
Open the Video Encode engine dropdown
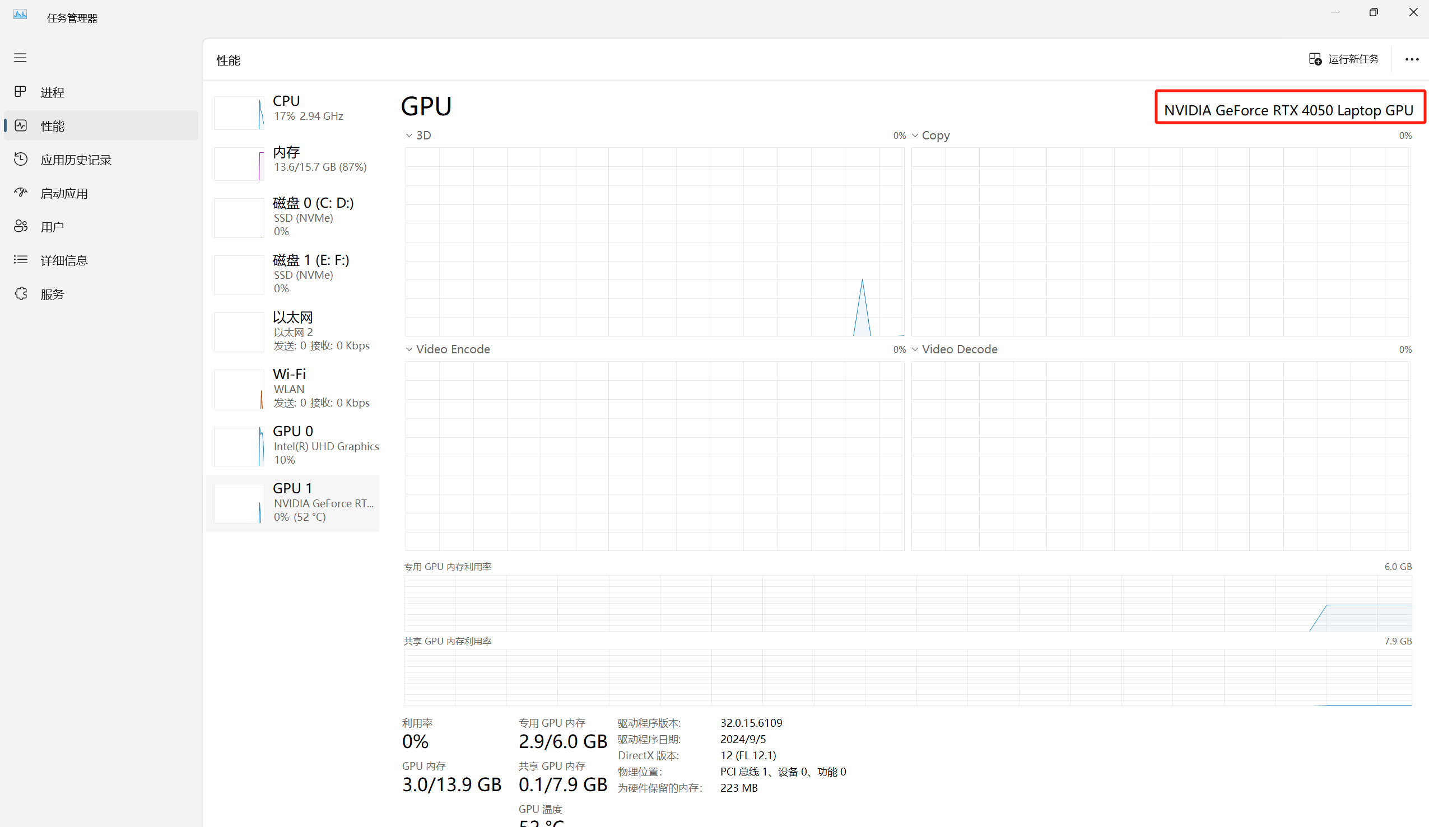pos(409,349)
